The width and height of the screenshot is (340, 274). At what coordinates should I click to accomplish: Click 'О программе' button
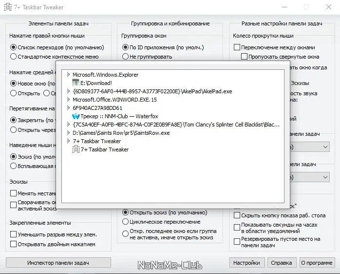click(317, 263)
